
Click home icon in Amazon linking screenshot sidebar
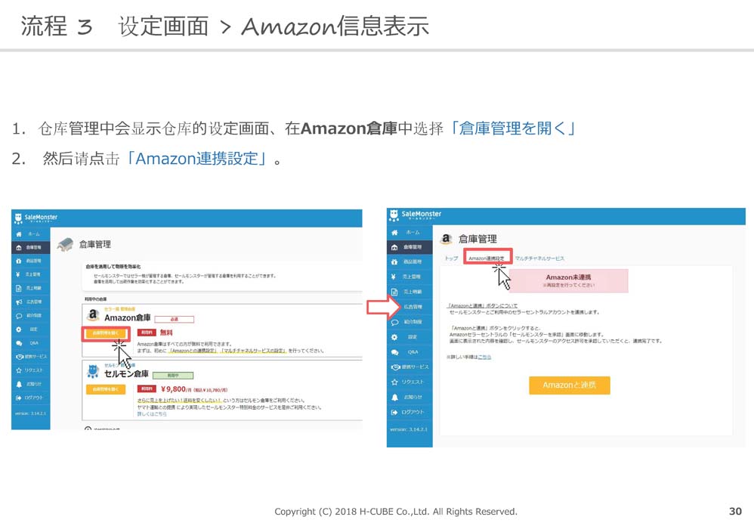(x=394, y=232)
